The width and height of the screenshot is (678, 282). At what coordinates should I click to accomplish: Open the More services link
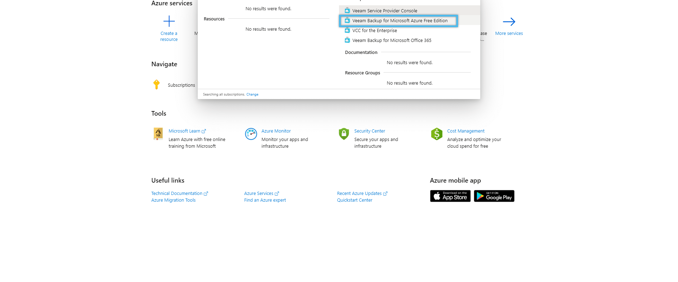click(x=509, y=33)
